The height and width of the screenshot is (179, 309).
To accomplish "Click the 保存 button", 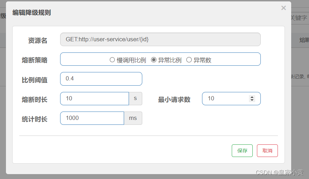I will point(242,151).
